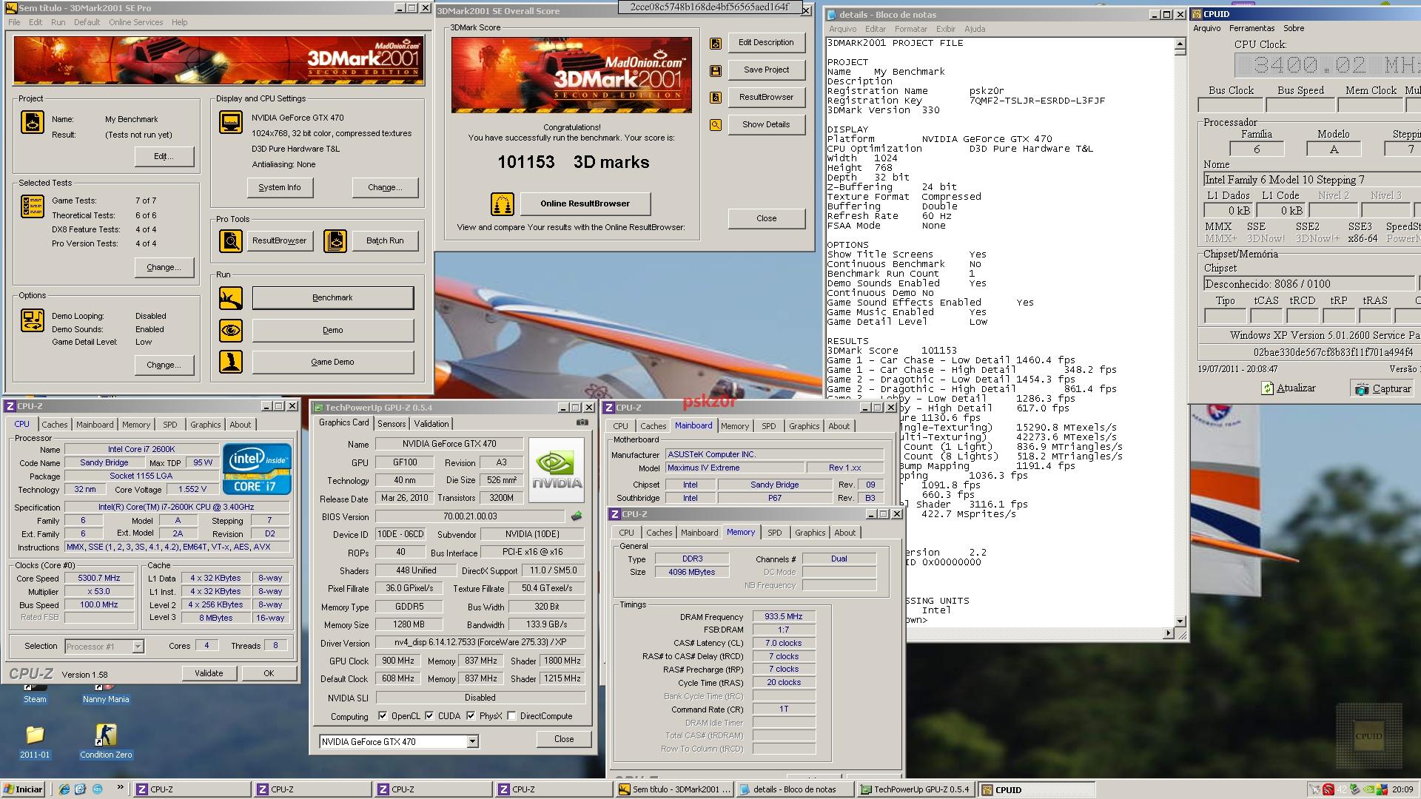Click the red system tray icon
1421x799 pixels.
(x=1328, y=789)
